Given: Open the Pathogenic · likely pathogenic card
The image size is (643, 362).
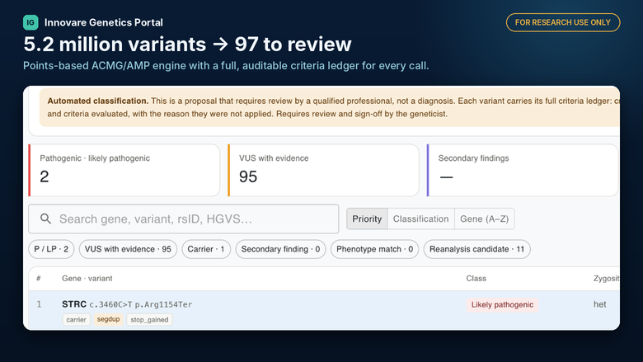Looking at the screenshot, I should (124, 170).
